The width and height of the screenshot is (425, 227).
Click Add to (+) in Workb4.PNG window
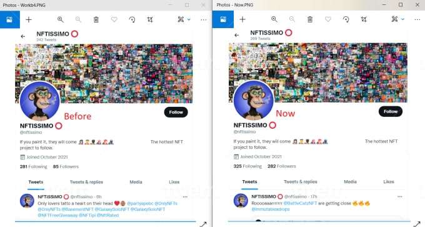29,19
